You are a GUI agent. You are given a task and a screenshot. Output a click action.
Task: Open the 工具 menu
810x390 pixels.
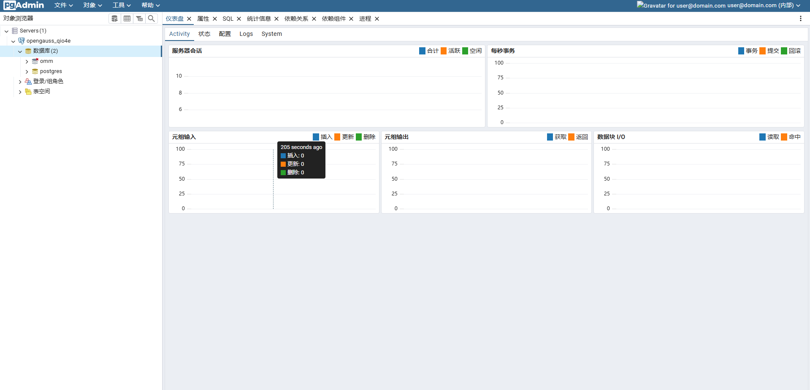122,5
